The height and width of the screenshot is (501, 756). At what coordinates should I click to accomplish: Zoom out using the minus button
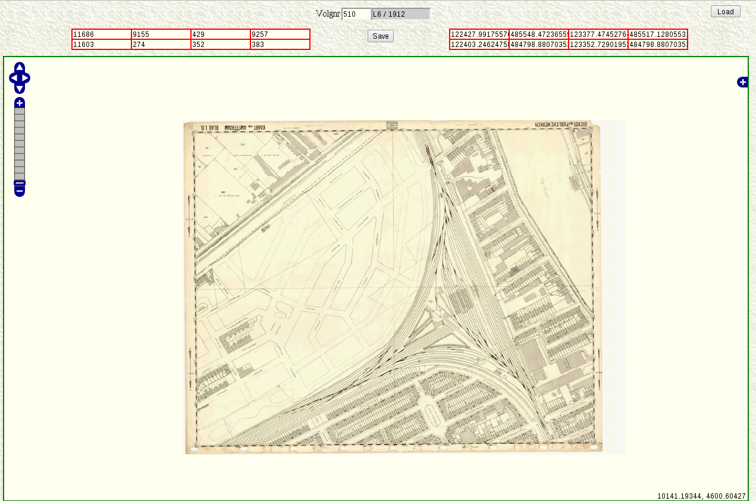point(20,191)
